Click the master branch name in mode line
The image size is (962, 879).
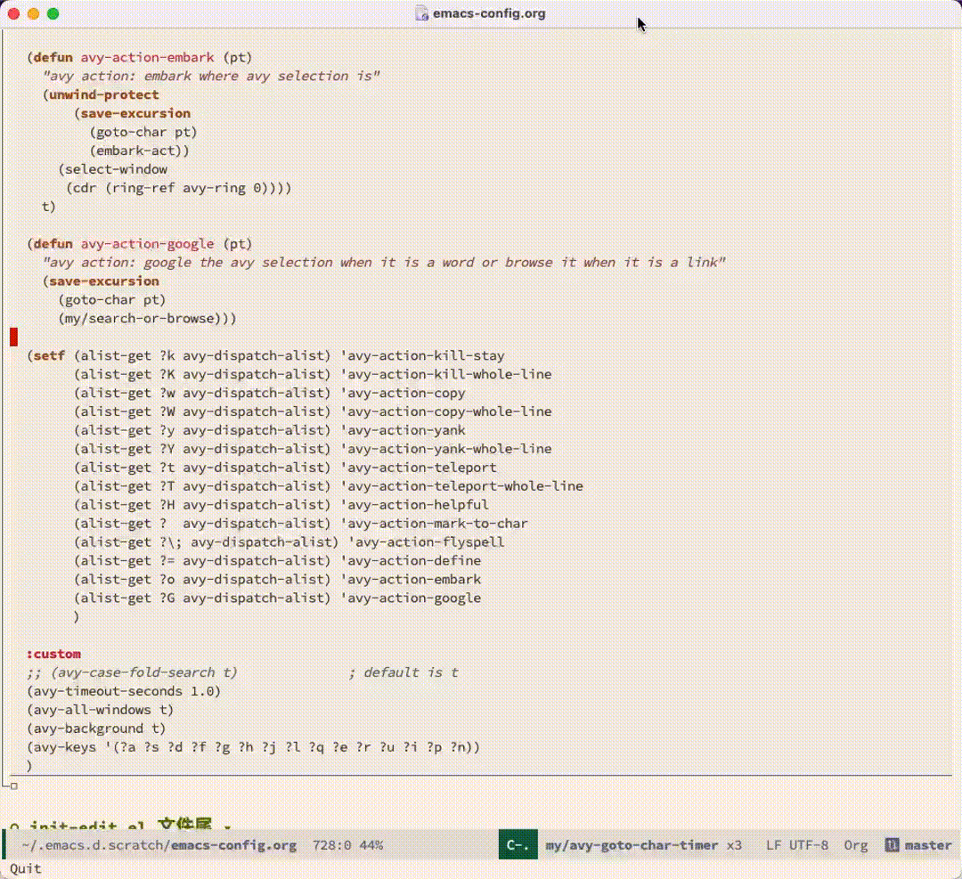927,845
